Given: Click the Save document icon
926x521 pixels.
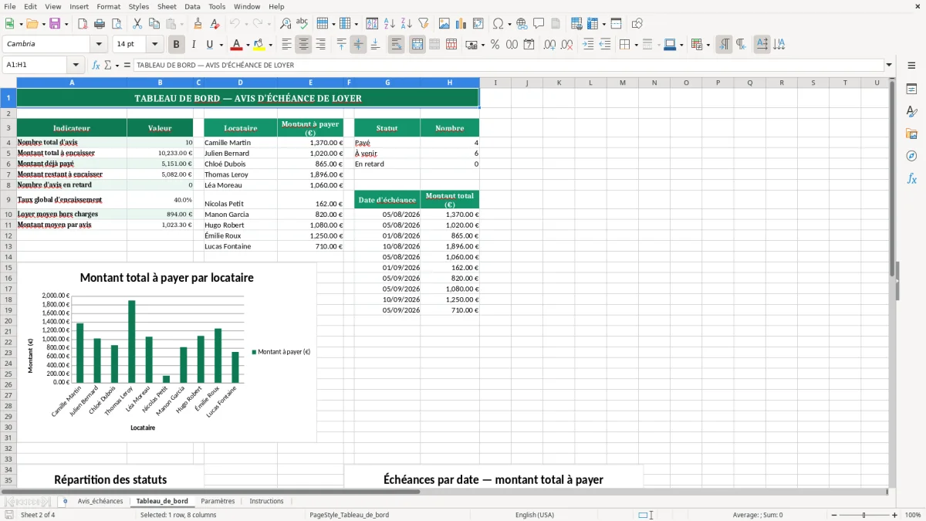Looking at the screenshot, I should coord(55,24).
